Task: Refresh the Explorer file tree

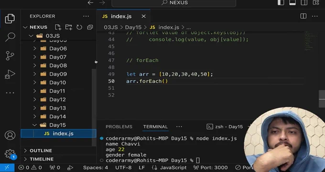Action: 79,27
